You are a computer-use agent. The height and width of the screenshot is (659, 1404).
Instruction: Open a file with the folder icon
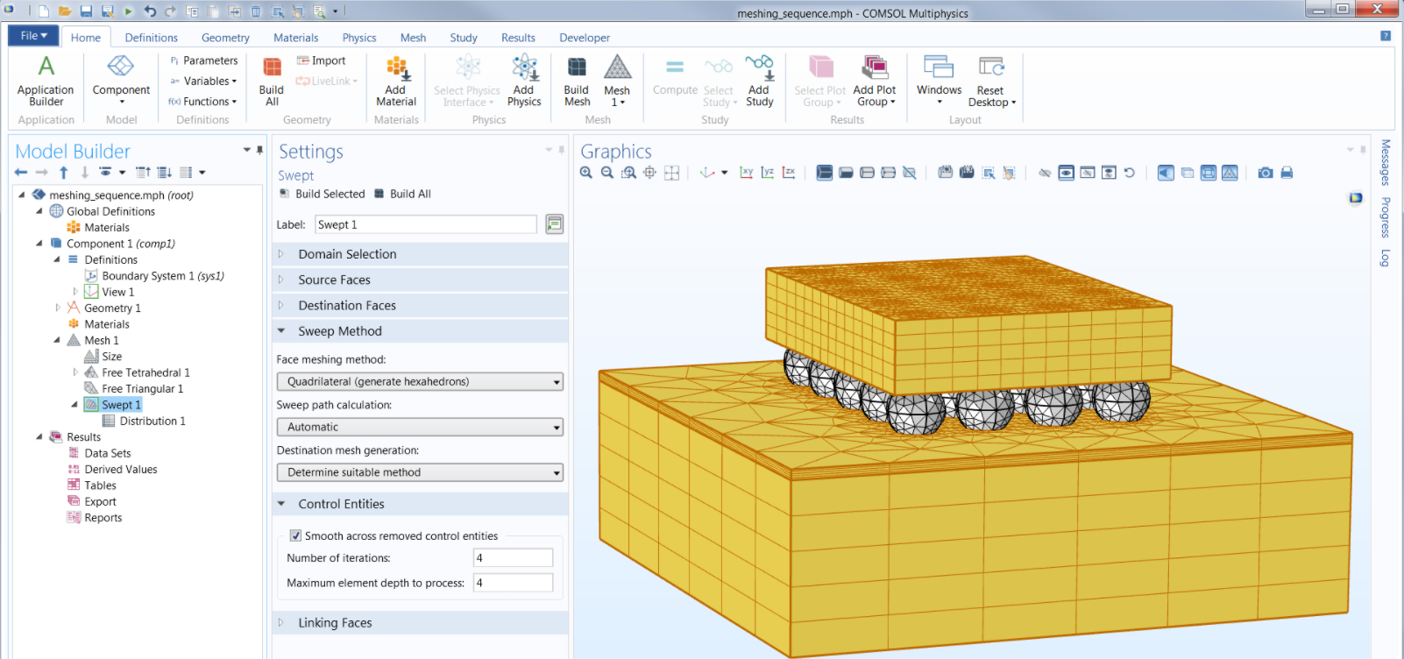pyautogui.click(x=65, y=11)
